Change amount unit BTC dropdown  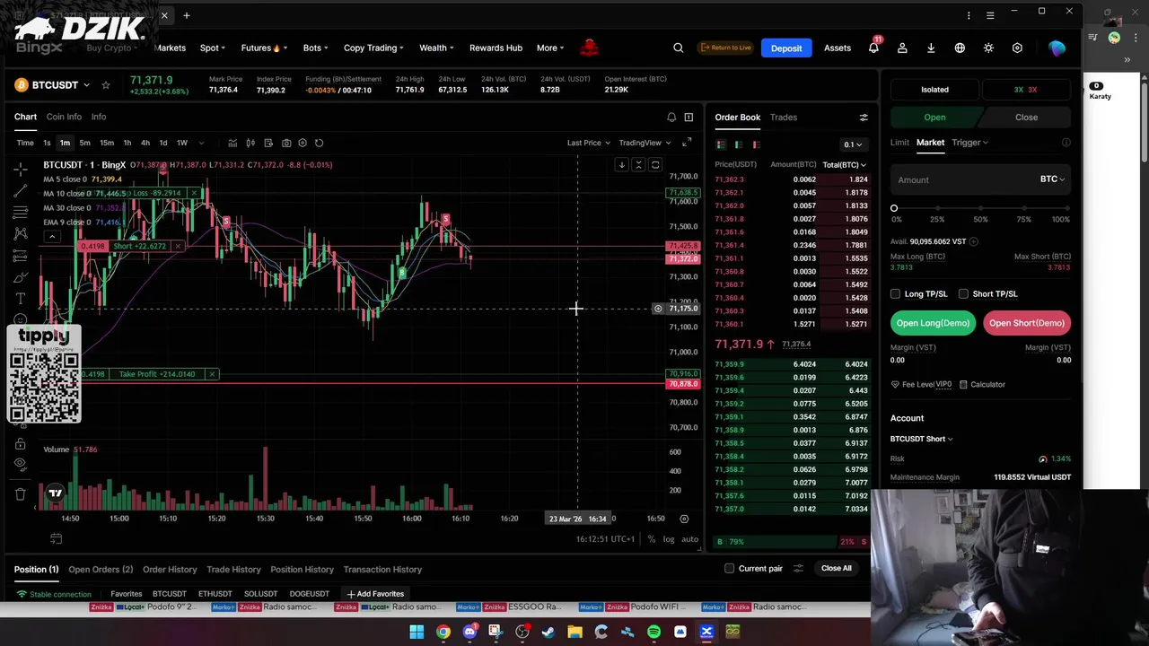(x=1052, y=179)
